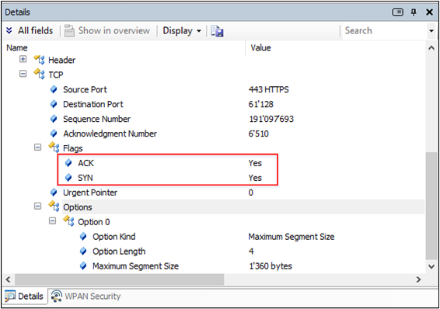Open the Display dropdown menu
The image size is (440, 309).
pos(182,31)
